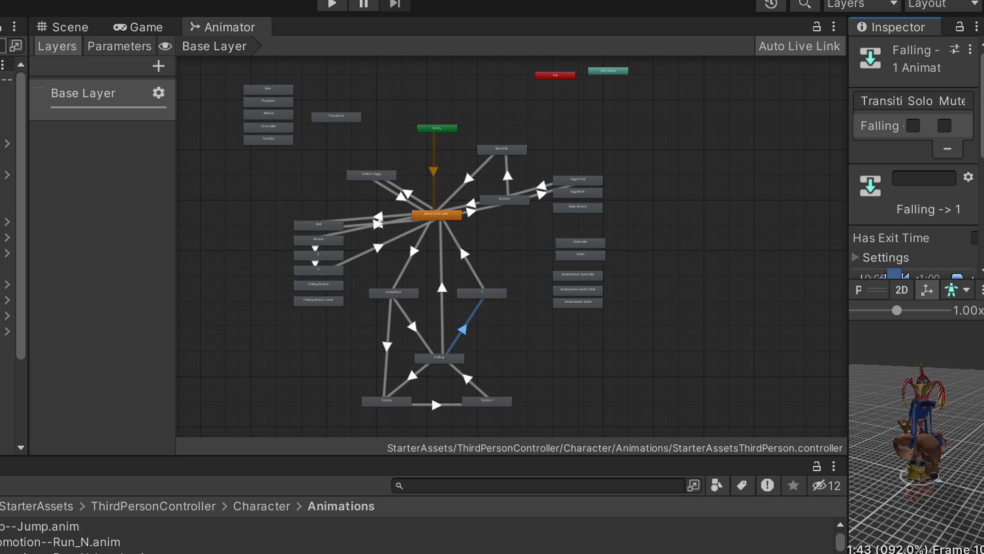Screen dimensions: 984x554
Task: Click the preview playback speed slider
Action: (897, 311)
